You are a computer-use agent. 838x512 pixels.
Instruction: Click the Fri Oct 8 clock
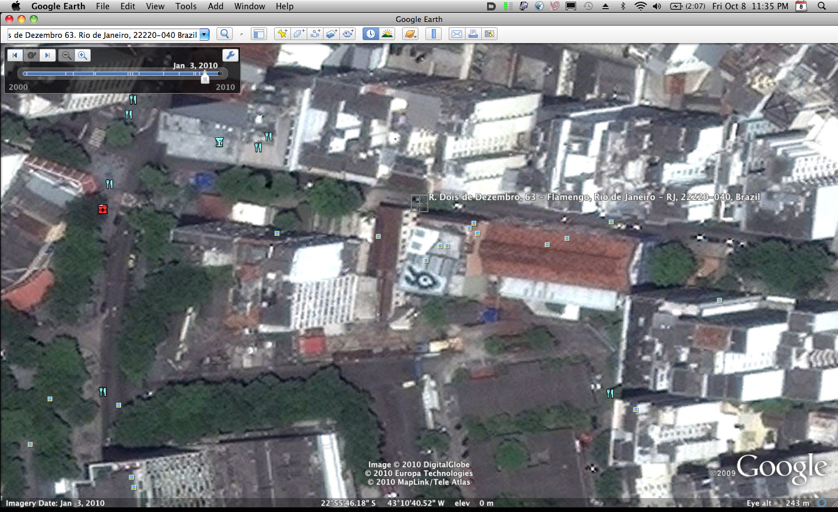[750, 6]
